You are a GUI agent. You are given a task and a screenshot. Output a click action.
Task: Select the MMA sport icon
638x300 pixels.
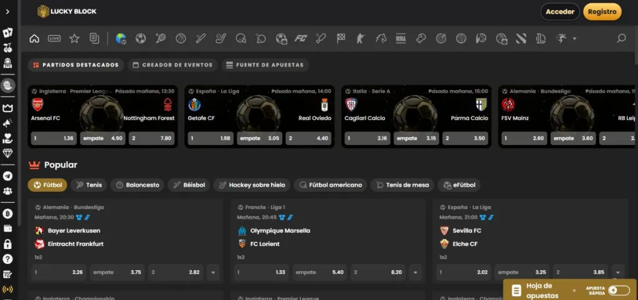click(401, 39)
